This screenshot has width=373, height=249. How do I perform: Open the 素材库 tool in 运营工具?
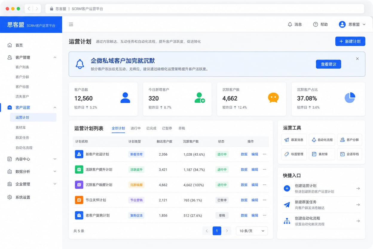coord(322,154)
